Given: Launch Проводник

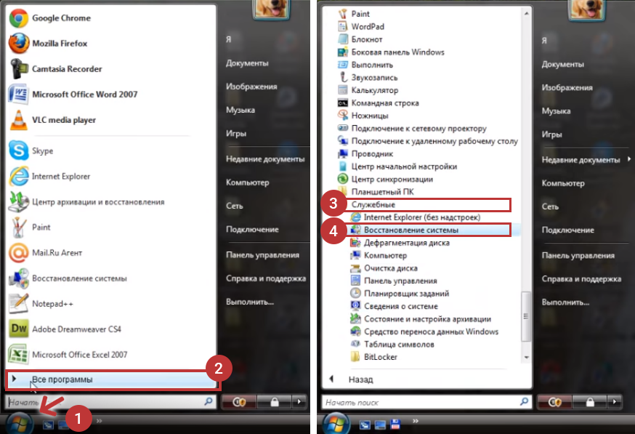Looking at the screenshot, I should pos(365,154).
